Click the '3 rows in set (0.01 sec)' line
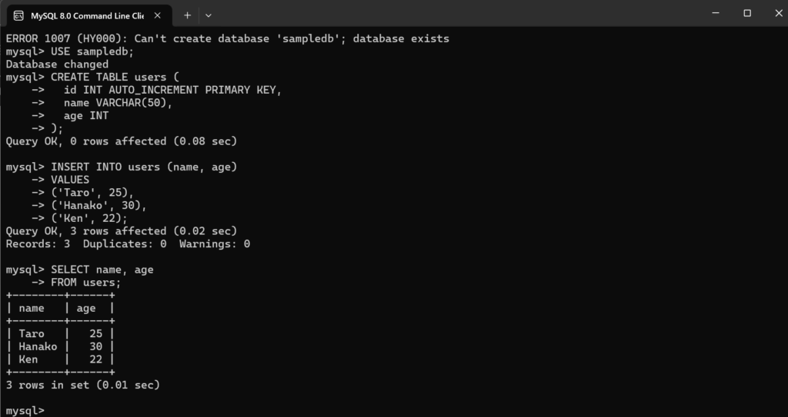788x417 pixels. (82, 385)
